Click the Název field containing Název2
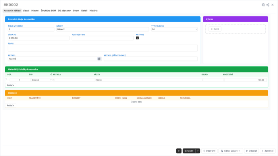Image resolution: width=278 pixels, height=156 pixels. pyautogui.click(x=102, y=29)
